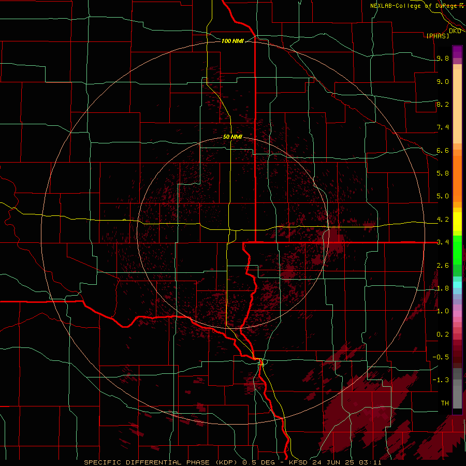This screenshot has height=466, width=466.
Task: Click the 1.0 legend value
Action: point(443,311)
